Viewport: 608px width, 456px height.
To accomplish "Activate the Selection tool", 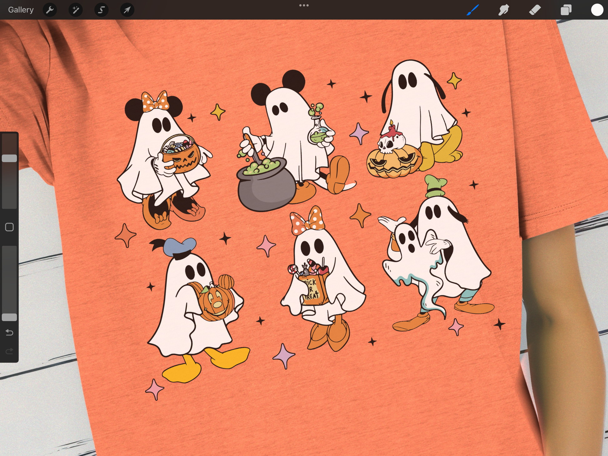I will [x=101, y=10].
